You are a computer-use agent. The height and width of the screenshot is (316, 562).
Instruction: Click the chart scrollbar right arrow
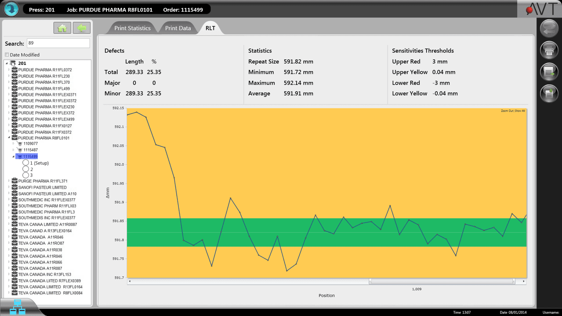click(523, 281)
